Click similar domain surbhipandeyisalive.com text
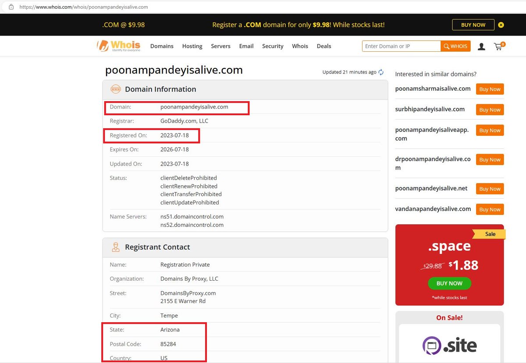 (x=430, y=109)
